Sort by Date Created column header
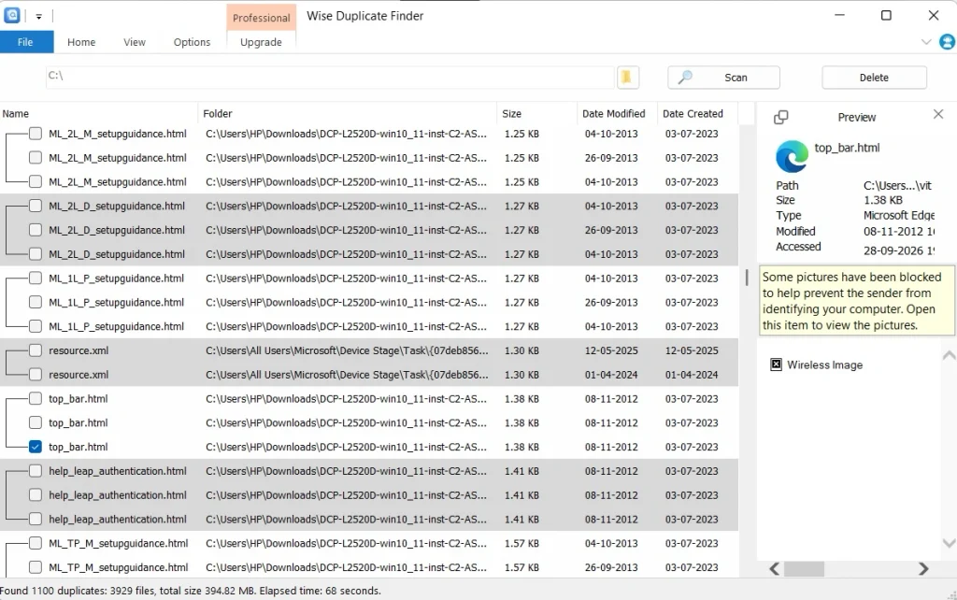Image resolution: width=957 pixels, height=600 pixels. [x=697, y=113]
